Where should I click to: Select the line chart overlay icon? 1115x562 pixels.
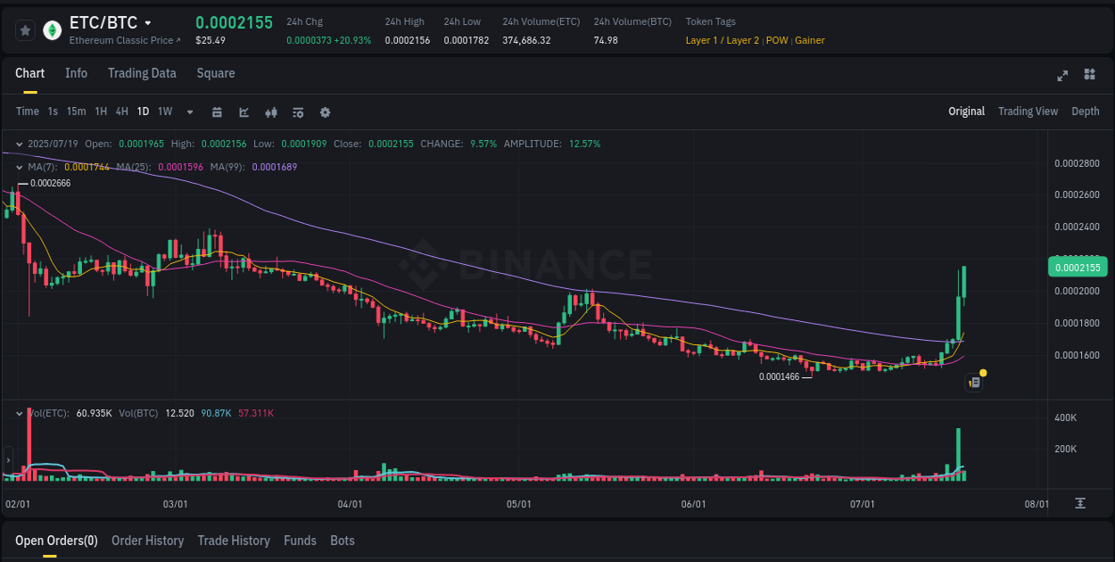(244, 112)
